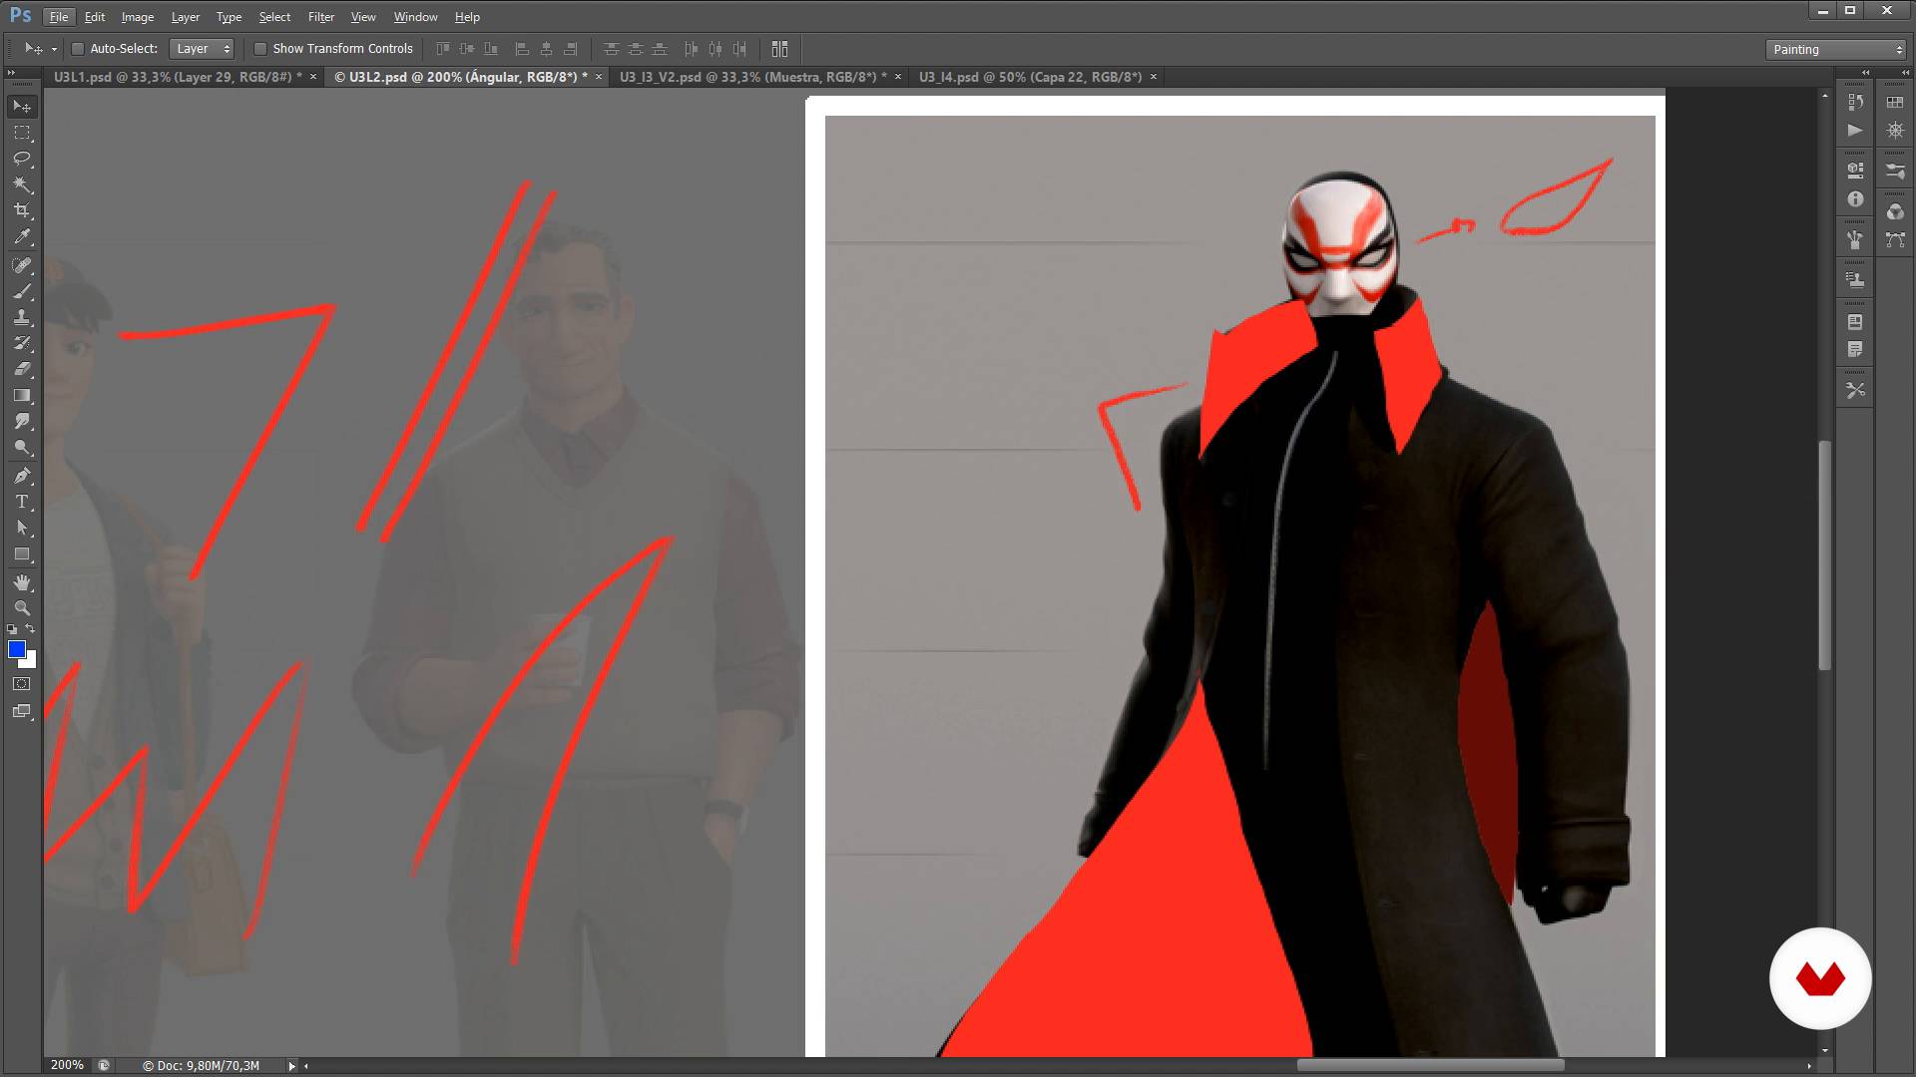Click the 200% zoom level field
The height and width of the screenshot is (1077, 1916).
[67, 1065]
